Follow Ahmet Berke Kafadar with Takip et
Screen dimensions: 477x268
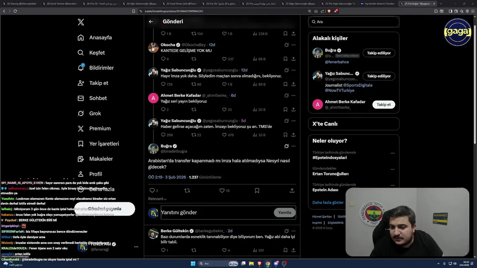383,105
